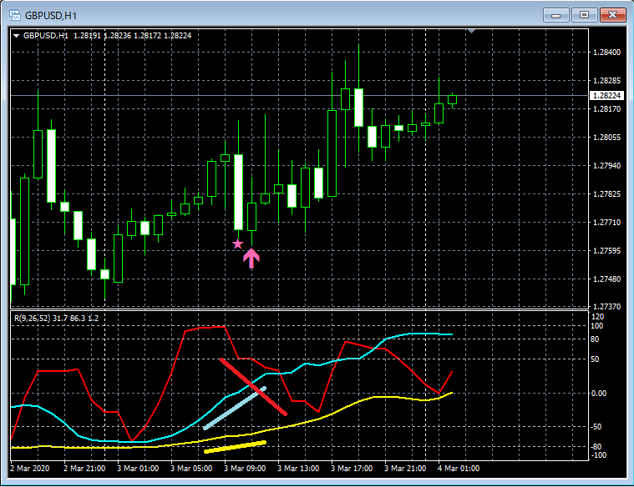Click the 1.27825 price scale label
This screenshot has width=634, height=487.
pyautogui.click(x=606, y=193)
